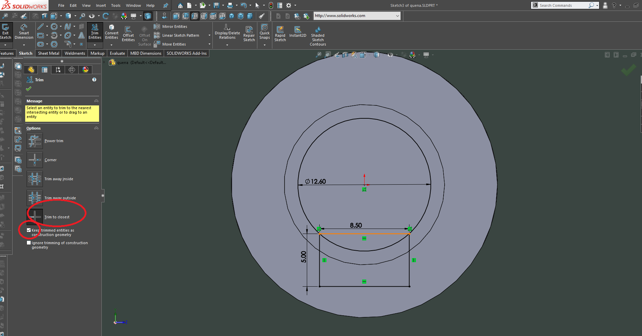Click Move Entities
The height and width of the screenshot is (336, 642).
click(x=170, y=44)
